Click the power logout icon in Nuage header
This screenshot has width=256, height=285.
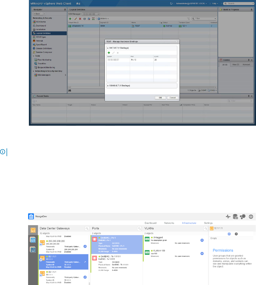251,217
